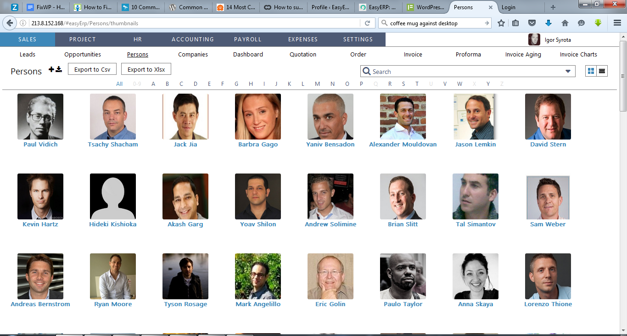Switch to list view of persons
627x336 pixels.
point(602,71)
